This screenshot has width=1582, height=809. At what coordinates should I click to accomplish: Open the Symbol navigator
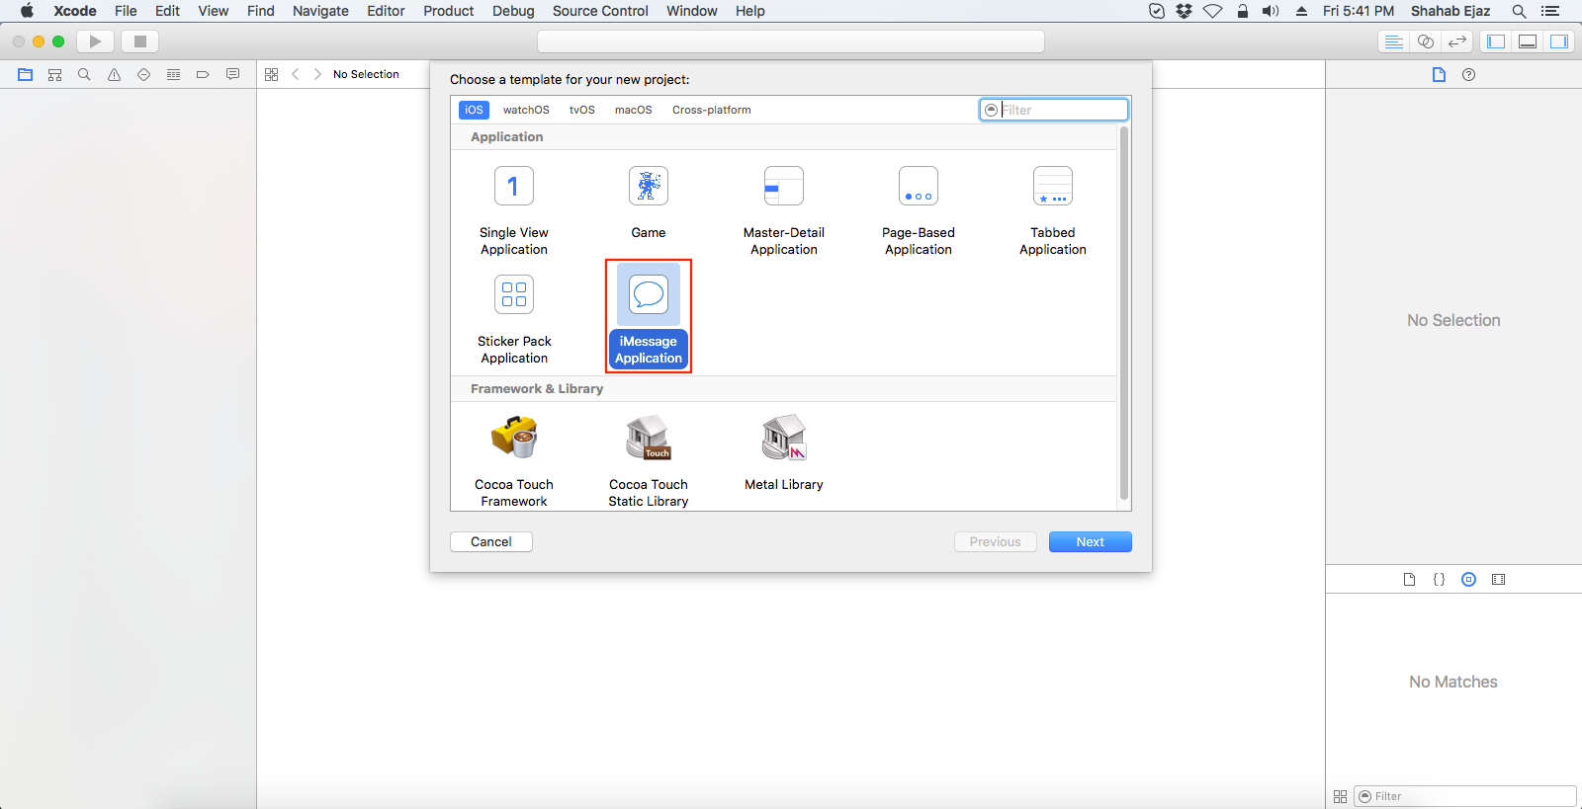pyautogui.click(x=55, y=74)
